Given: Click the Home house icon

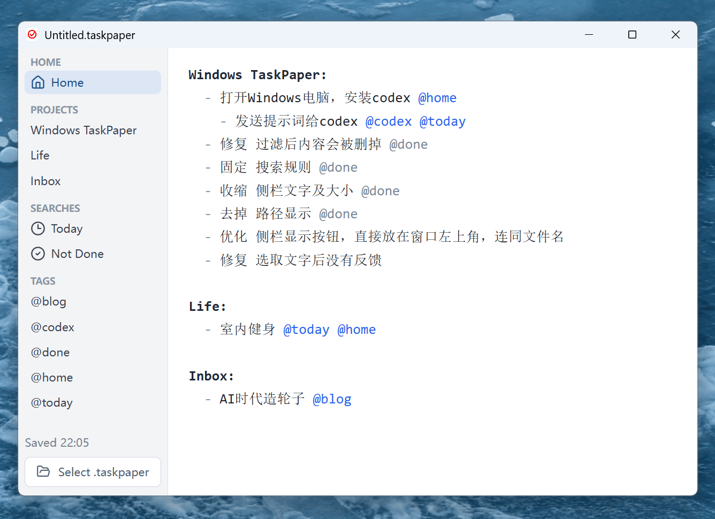Looking at the screenshot, I should click(x=38, y=82).
